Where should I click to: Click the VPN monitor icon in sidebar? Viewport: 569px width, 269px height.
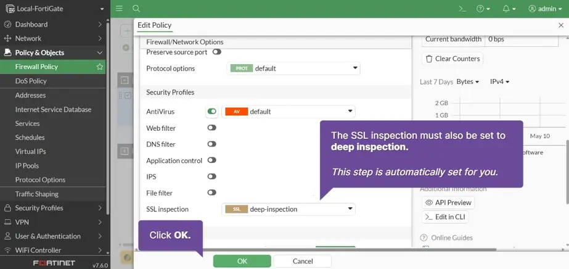pos(7,222)
